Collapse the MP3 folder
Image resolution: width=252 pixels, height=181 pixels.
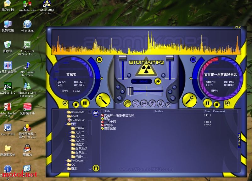(66, 124)
